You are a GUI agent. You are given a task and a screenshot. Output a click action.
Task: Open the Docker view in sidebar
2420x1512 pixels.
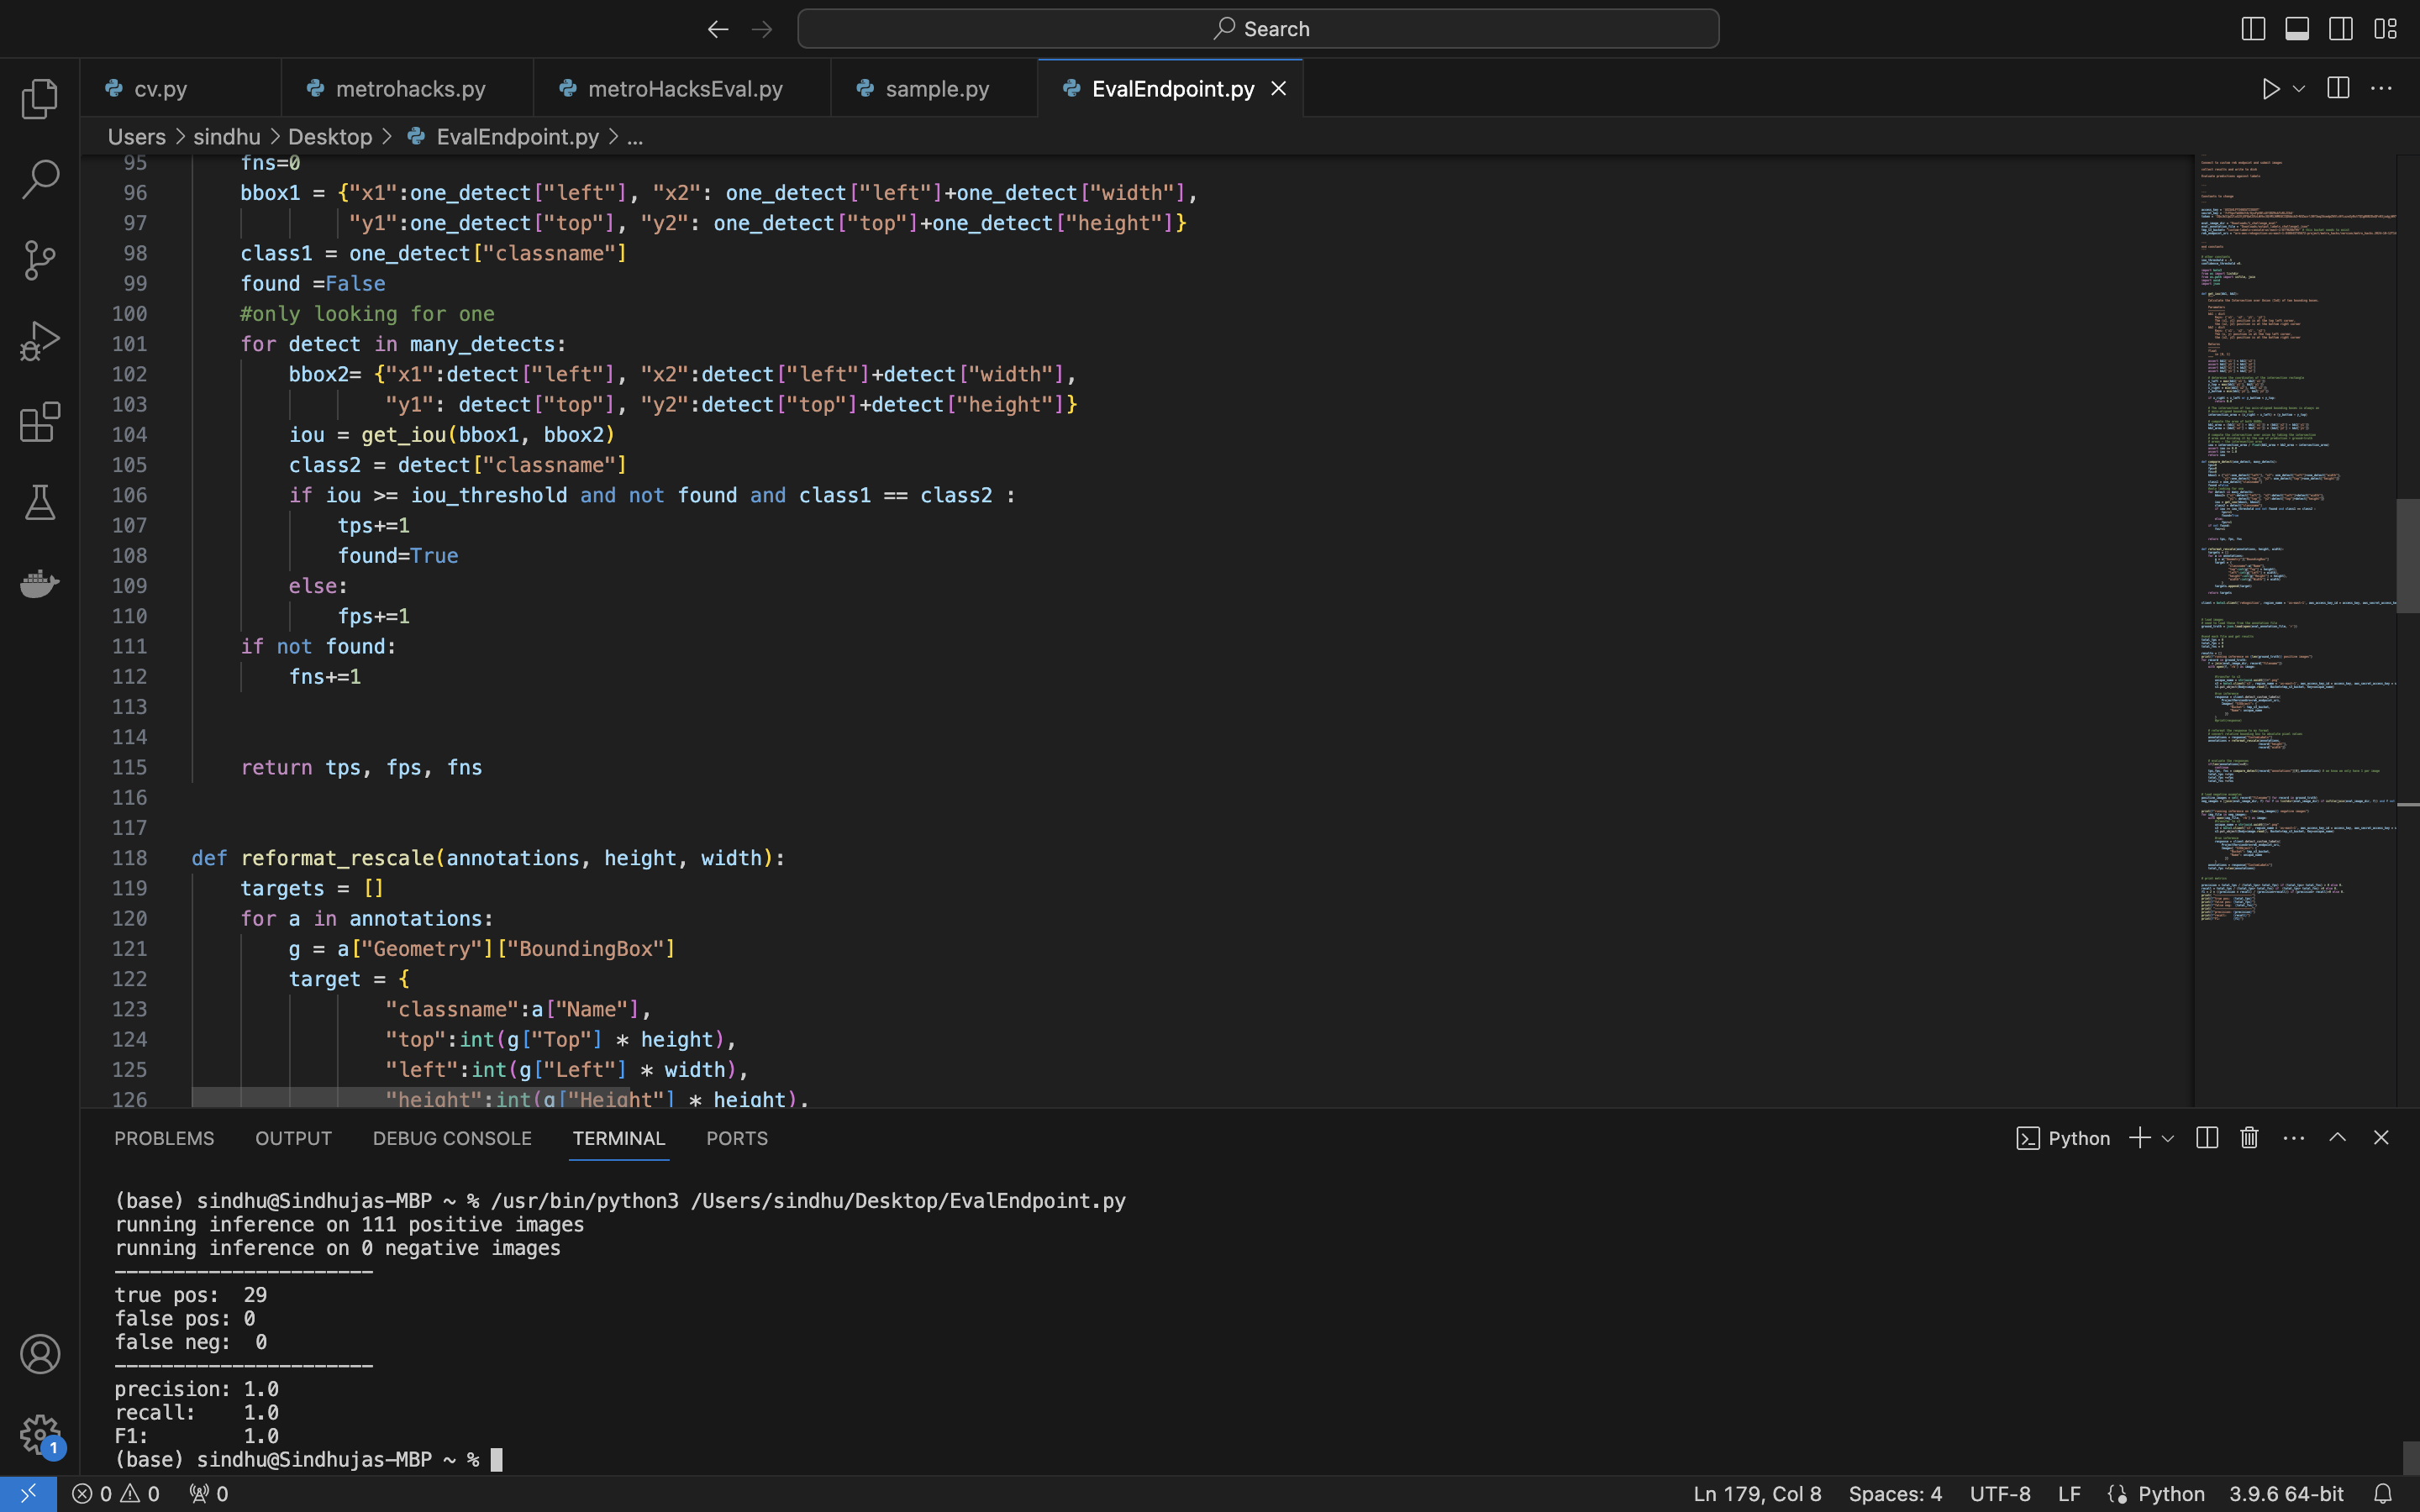coord(40,583)
